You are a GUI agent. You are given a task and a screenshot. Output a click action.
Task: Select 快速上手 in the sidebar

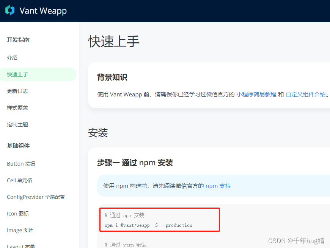coord(17,74)
